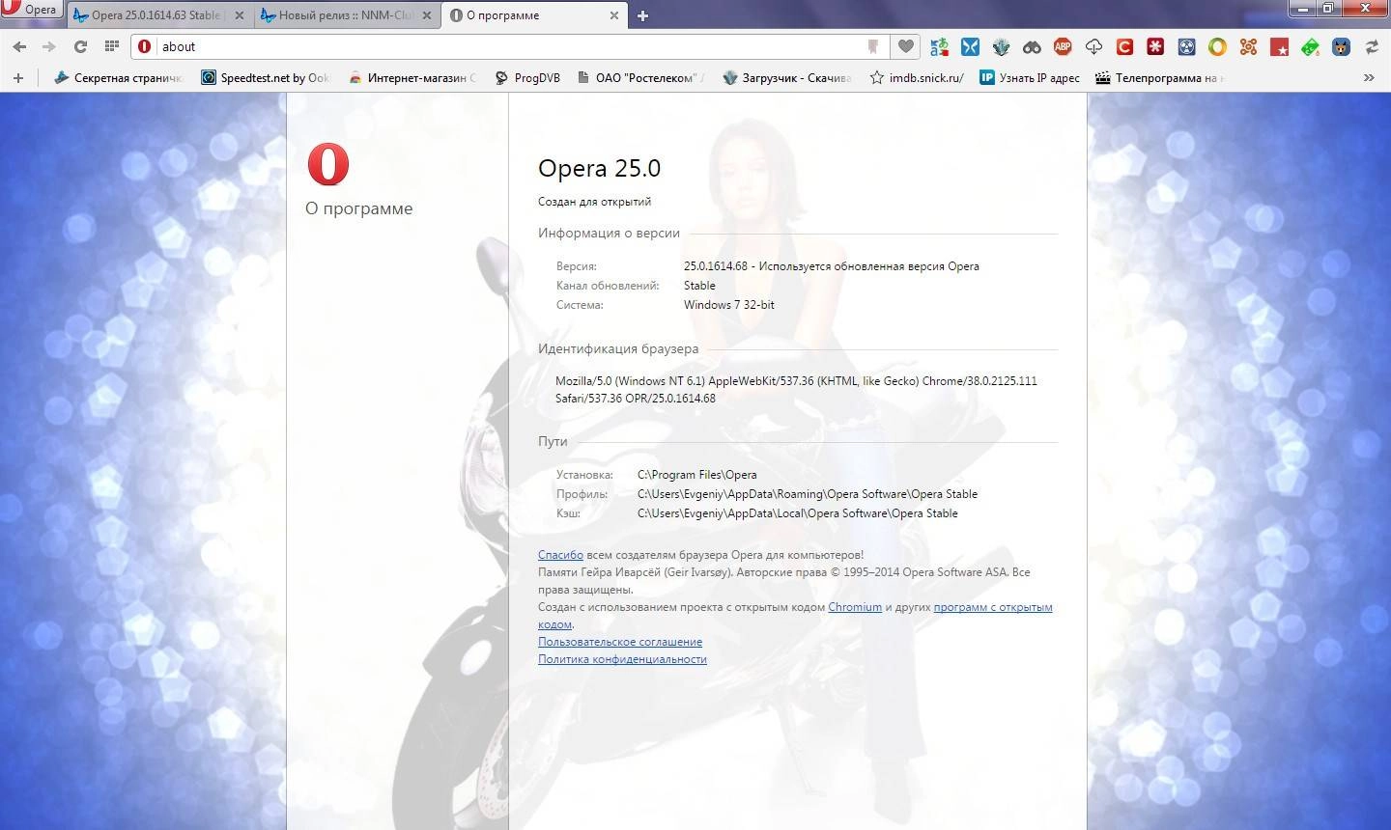Open Политика конфиденциальности link
The height and width of the screenshot is (830, 1391).
coord(622,659)
